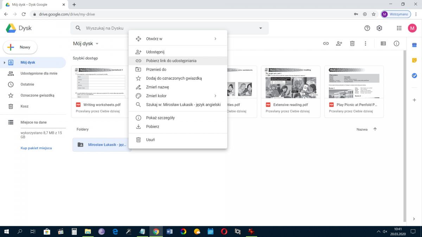Click Nazwa sort label
The image size is (422, 237).
point(362,129)
